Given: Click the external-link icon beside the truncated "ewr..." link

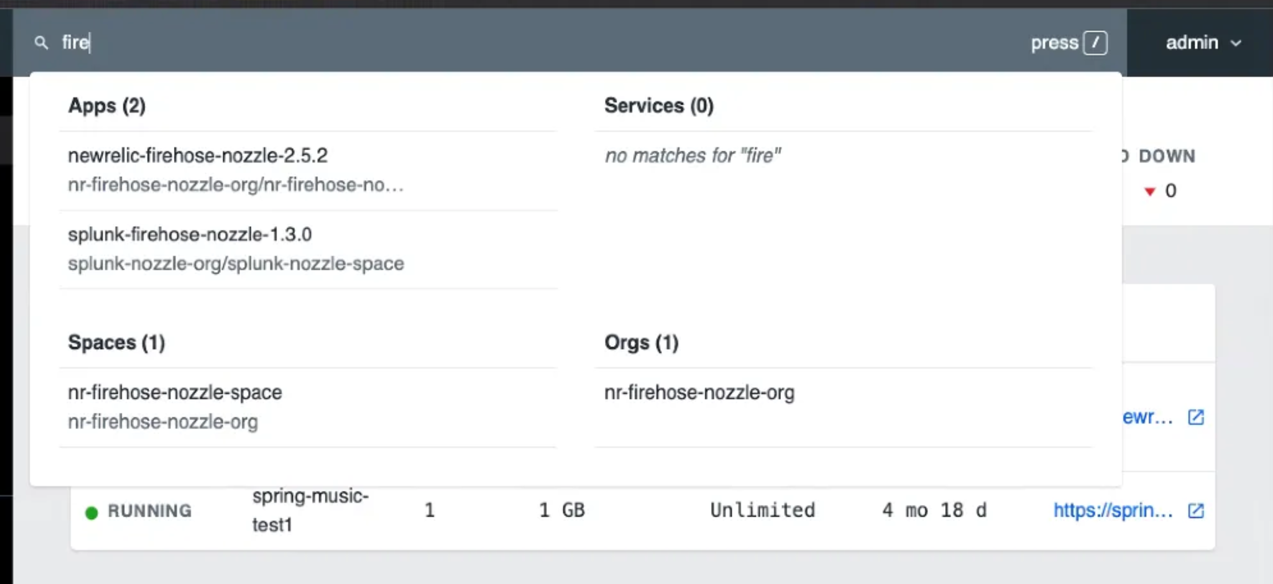Looking at the screenshot, I should (x=1195, y=417).
